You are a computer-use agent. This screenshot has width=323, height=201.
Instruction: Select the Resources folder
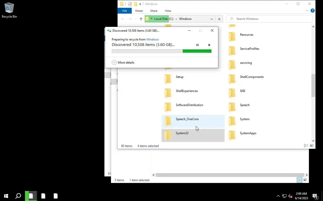[257, 36]
